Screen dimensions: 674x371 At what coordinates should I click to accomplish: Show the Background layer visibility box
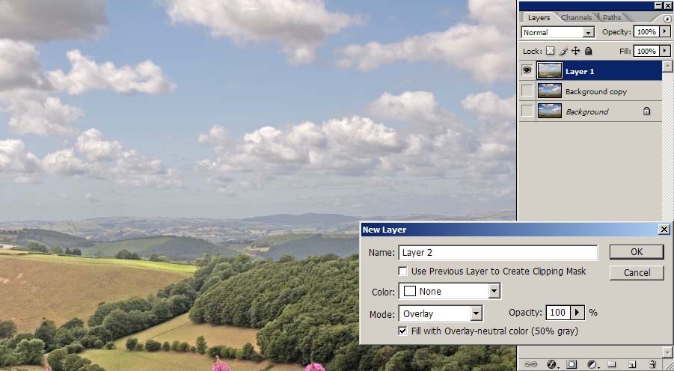pyautogui.click(x=527, y=111)
